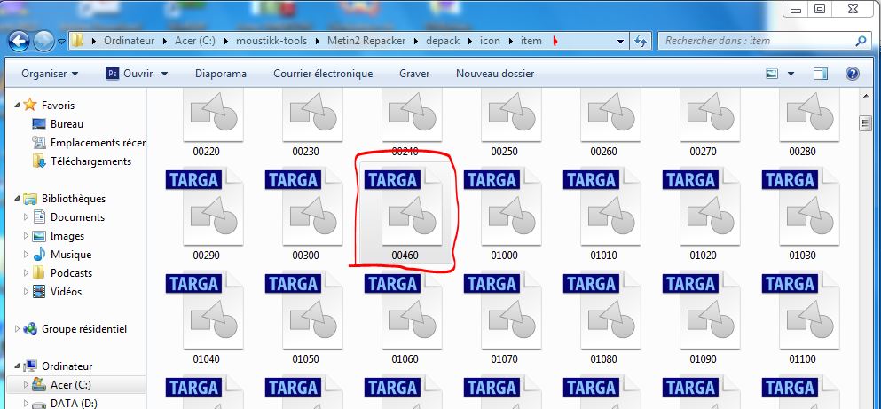Open the address bar history dropdown

pyautogui.click(x=620, y=41)
